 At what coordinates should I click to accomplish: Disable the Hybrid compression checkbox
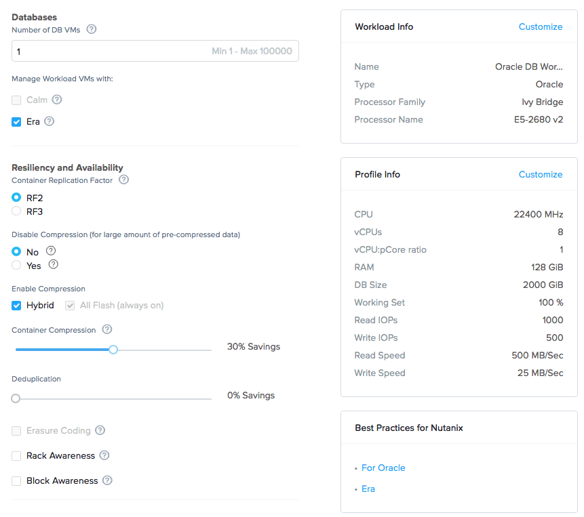pyautogui.click(x=16, y=306)
